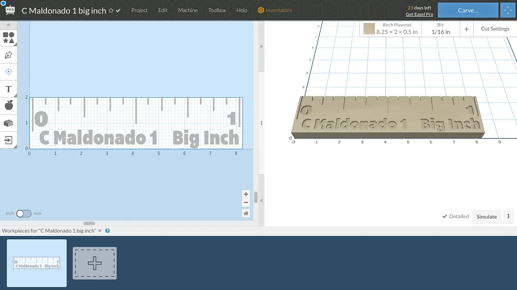The image size is (517, 290).
Task: Click the blue Carve button
Action: click(x=467, y=10)
